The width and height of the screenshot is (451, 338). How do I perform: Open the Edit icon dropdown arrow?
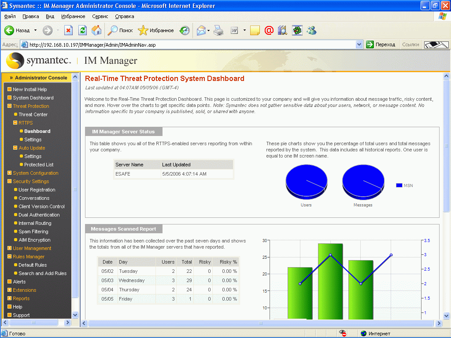tap(244, 30)
